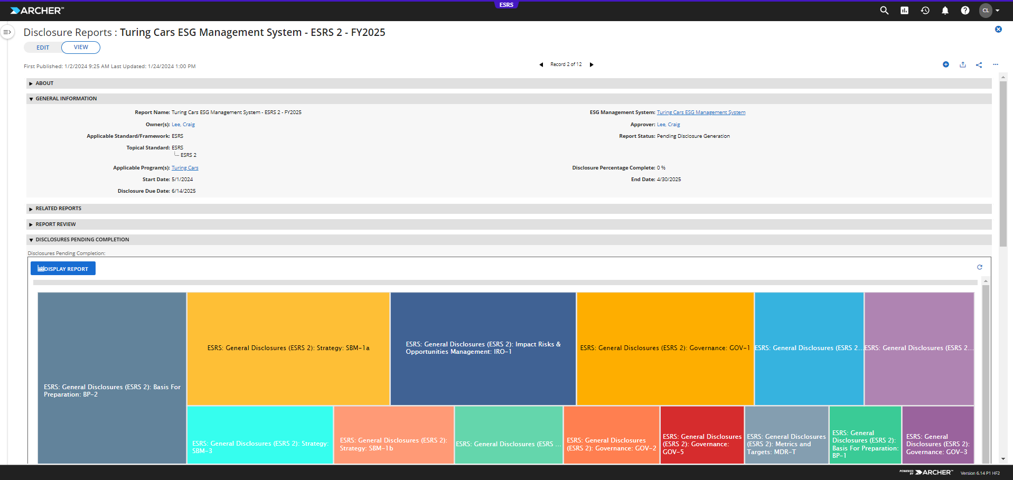
Task: Open the Turing Cars ESG Management System link
Action: click(x=701, y=112)
